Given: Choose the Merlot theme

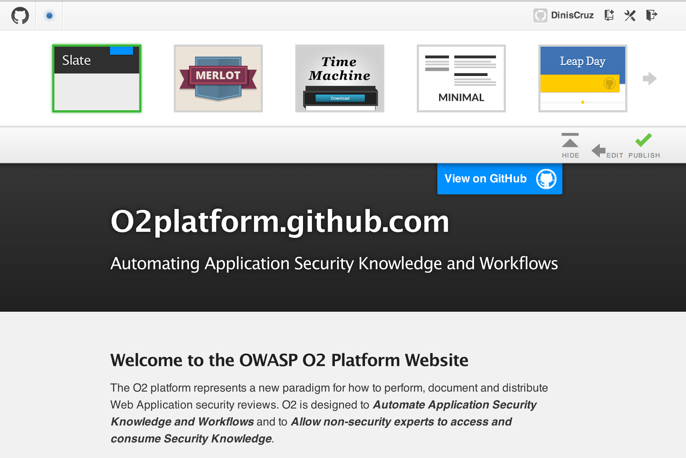Looking at the screenshot, I should (218, 78).
